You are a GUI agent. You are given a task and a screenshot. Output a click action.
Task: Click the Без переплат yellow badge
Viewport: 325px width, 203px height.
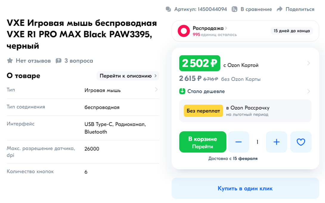point(203,111)
